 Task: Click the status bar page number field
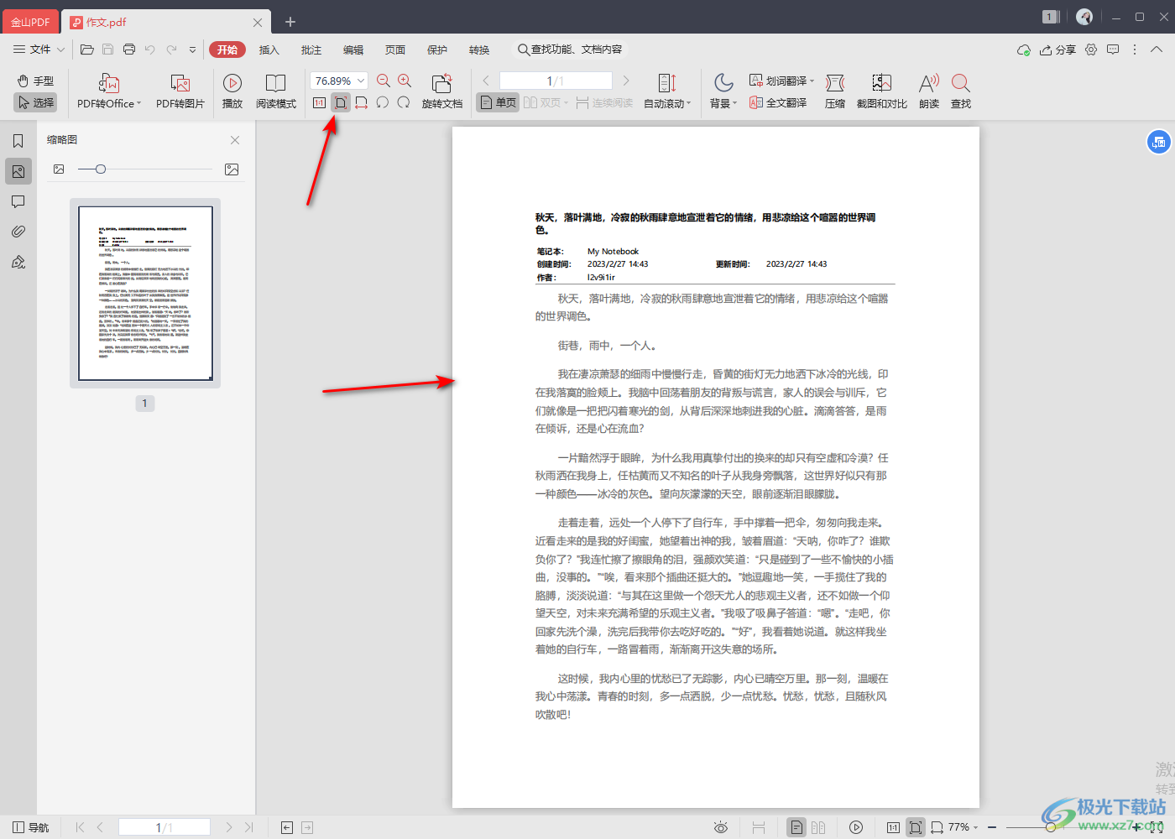pos(164,827)
